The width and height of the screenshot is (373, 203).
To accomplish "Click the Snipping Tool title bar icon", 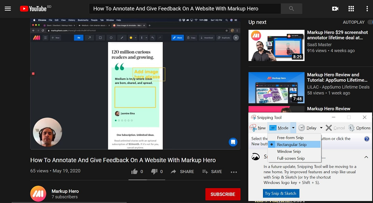I will (253, 117).
